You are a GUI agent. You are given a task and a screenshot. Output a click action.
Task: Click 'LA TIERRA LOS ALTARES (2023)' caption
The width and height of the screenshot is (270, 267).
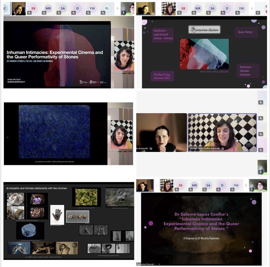pyautogui.click(x=43, y=257)
